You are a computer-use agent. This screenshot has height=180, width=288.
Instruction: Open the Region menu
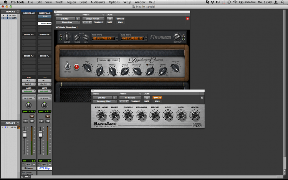point(71,2)
